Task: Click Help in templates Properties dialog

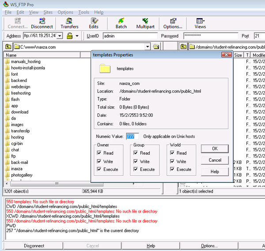Action: (215, 172)
